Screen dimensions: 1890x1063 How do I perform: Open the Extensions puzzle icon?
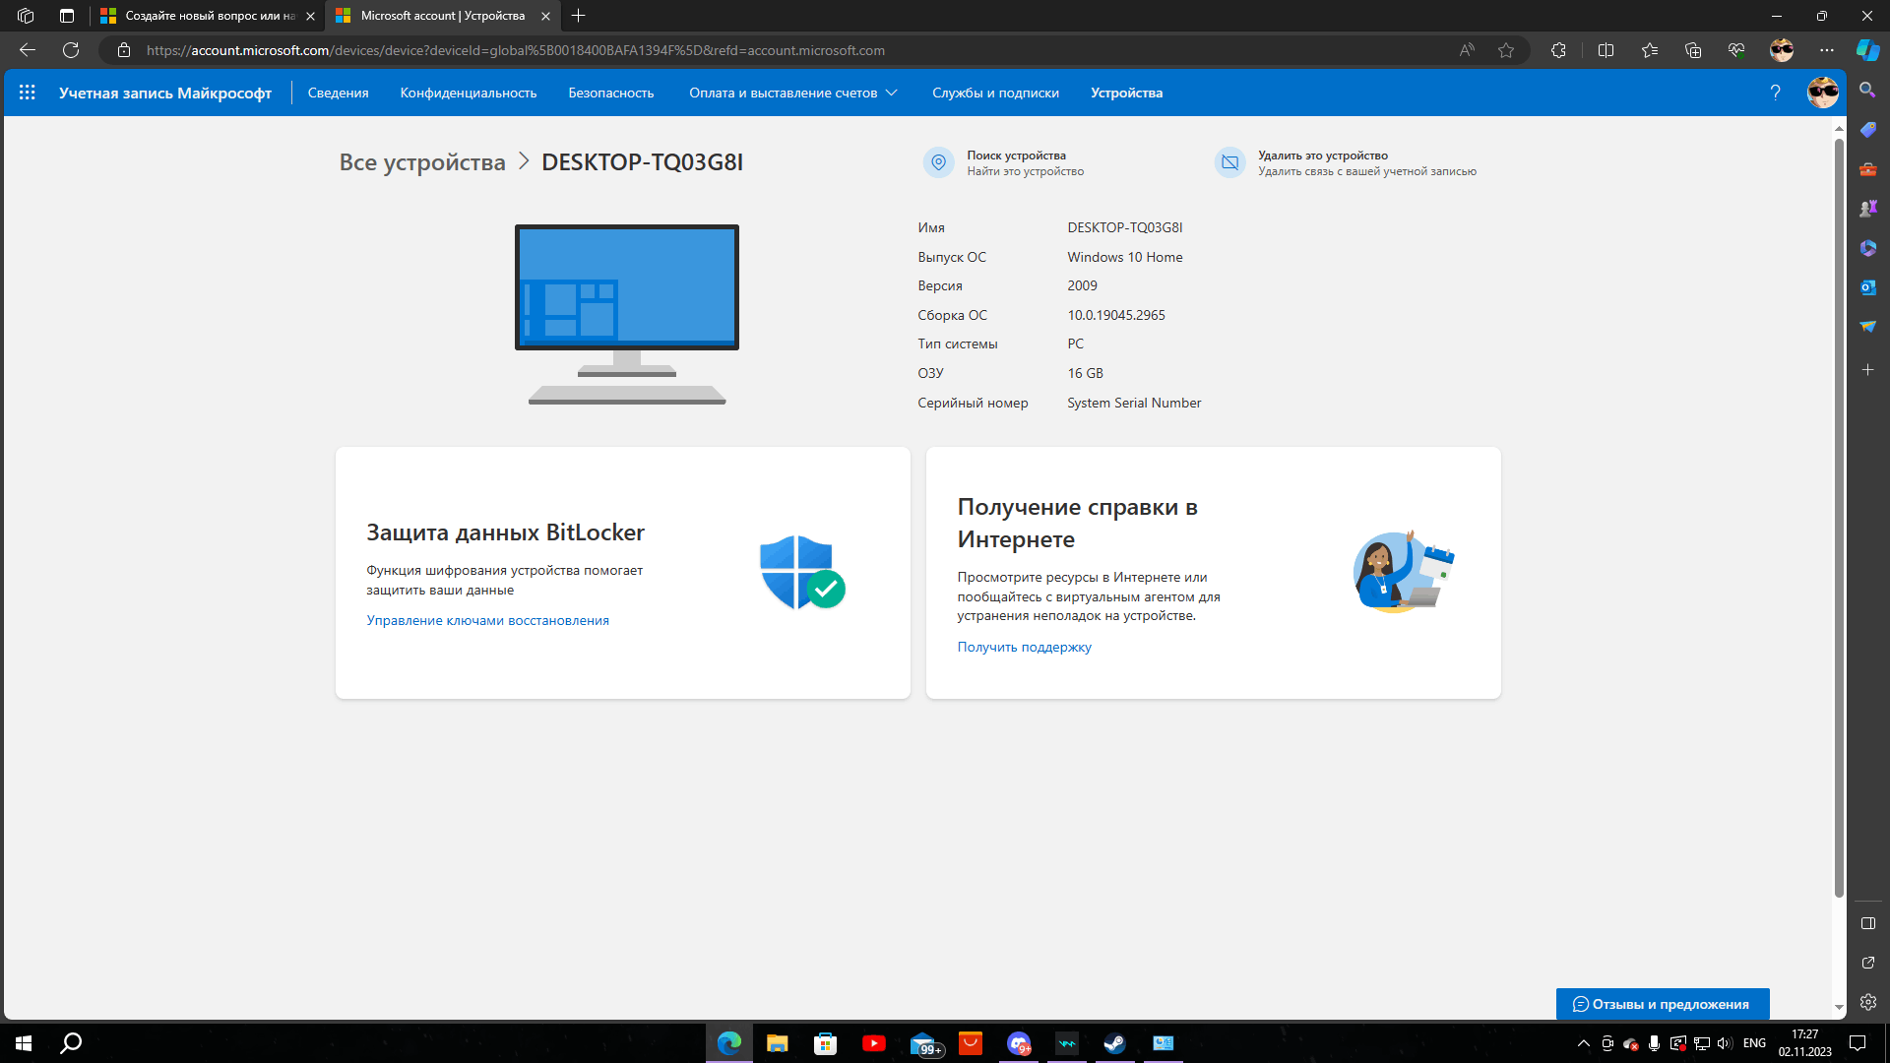pyautogui.click(x=1558, y=50)
